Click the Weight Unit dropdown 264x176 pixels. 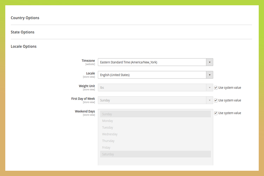point(152,88)
